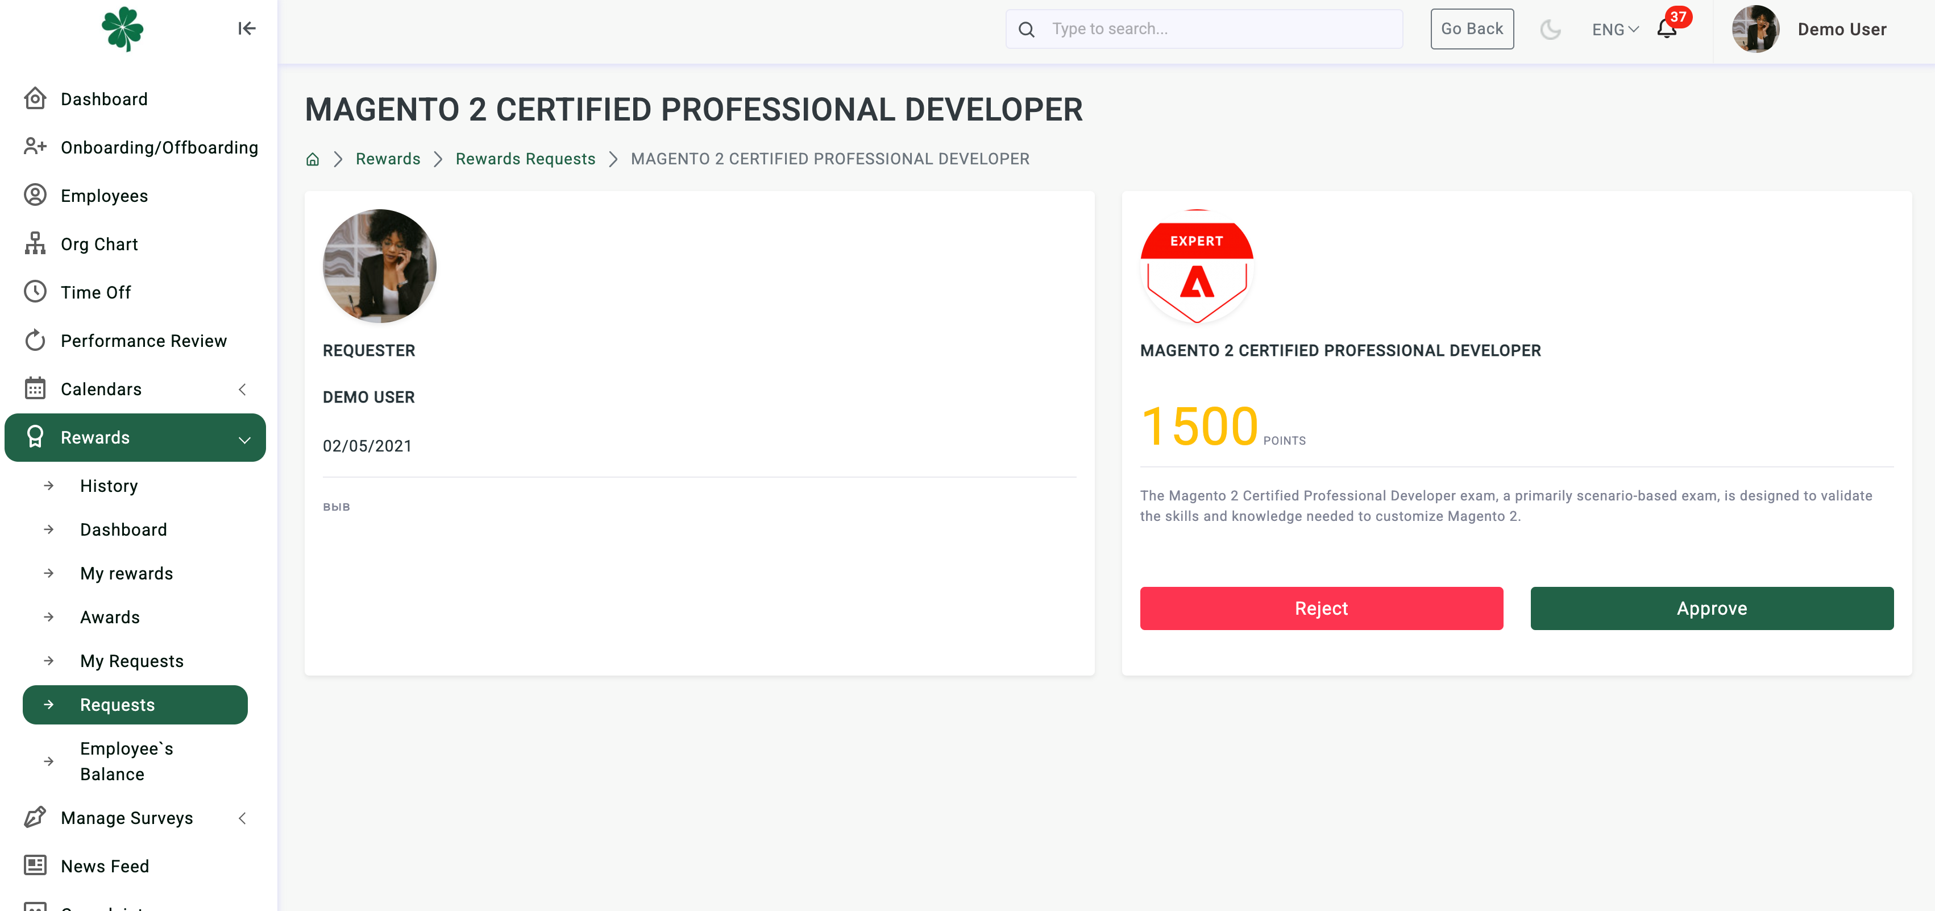Screen dimensions: 1935x911
Task: Click the request date 02/05/2021
Action: [367, 446]
